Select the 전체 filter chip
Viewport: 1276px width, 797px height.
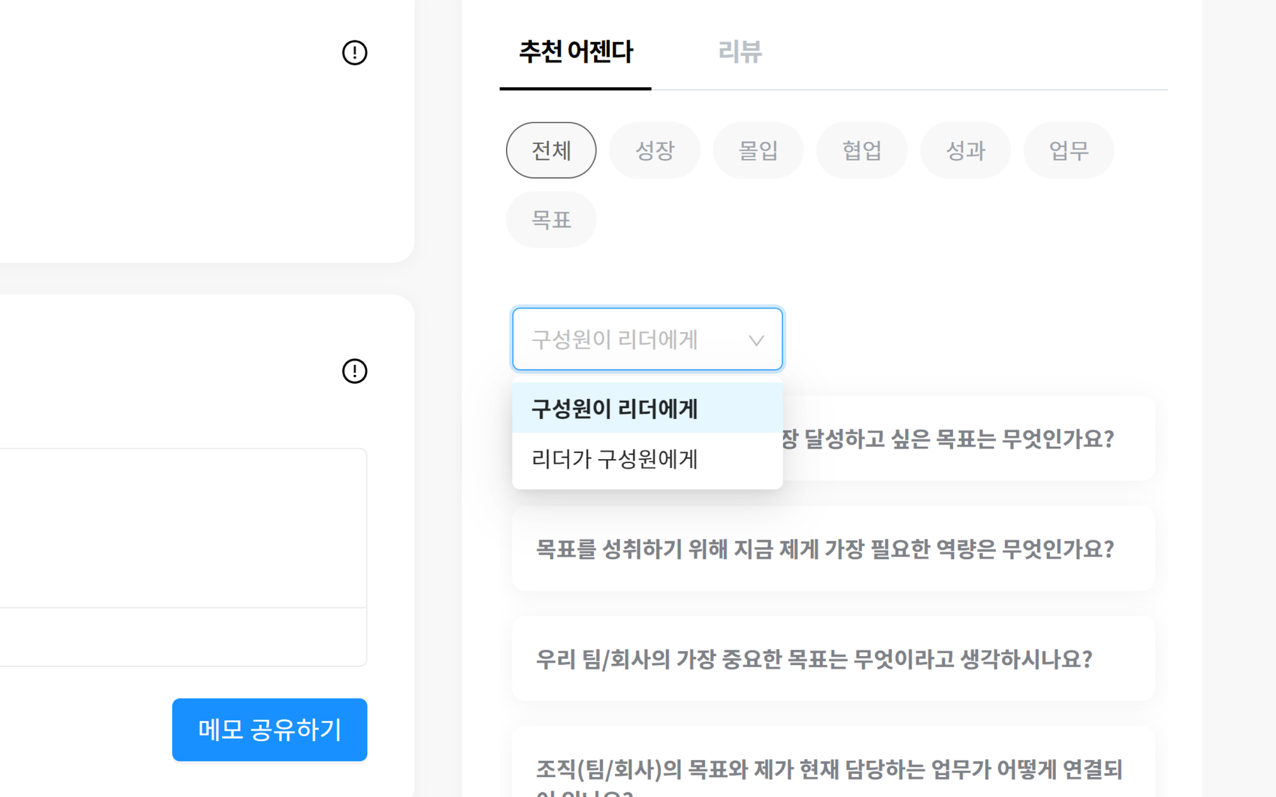tap(551, 150)
